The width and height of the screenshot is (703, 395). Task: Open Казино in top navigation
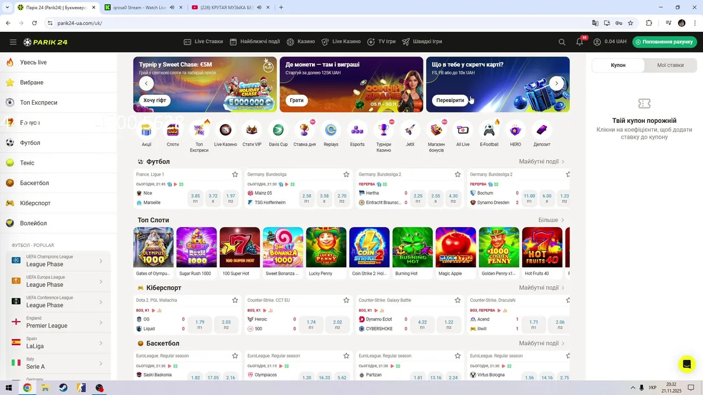(301, 42)
